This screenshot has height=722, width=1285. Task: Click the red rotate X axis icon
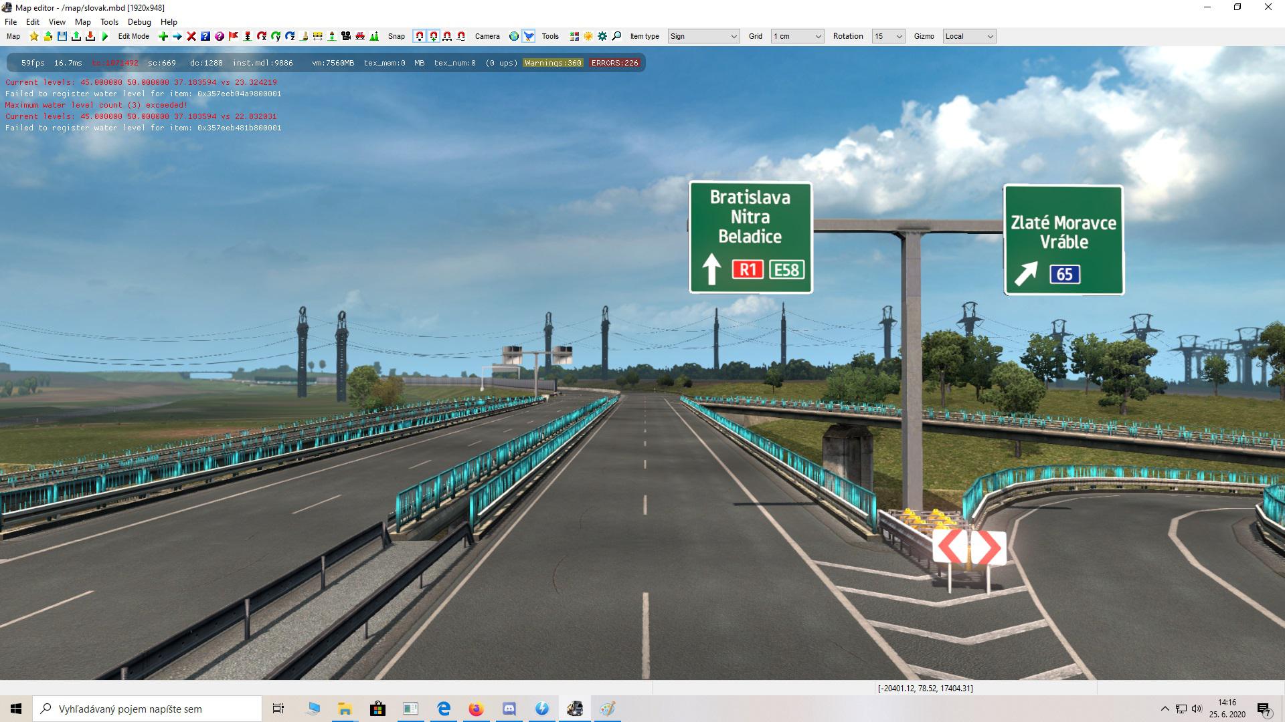pos(262,36)
